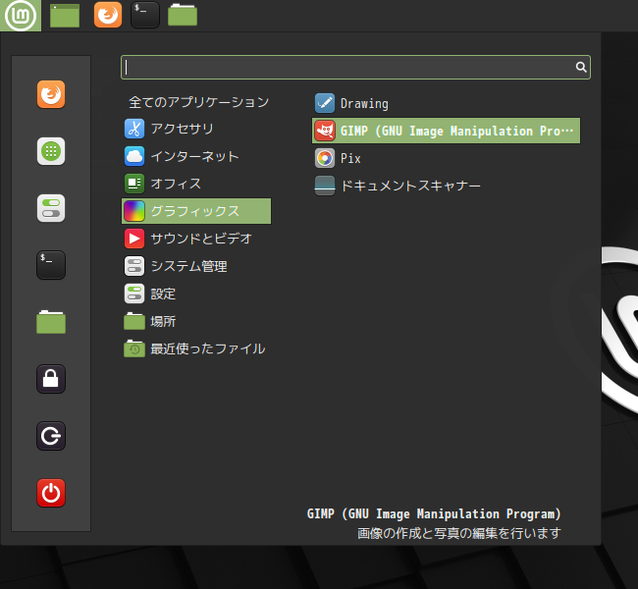Select the サウンドとビデオ category
The height and width of the screenshot is (589, 638).
(196, 239)
